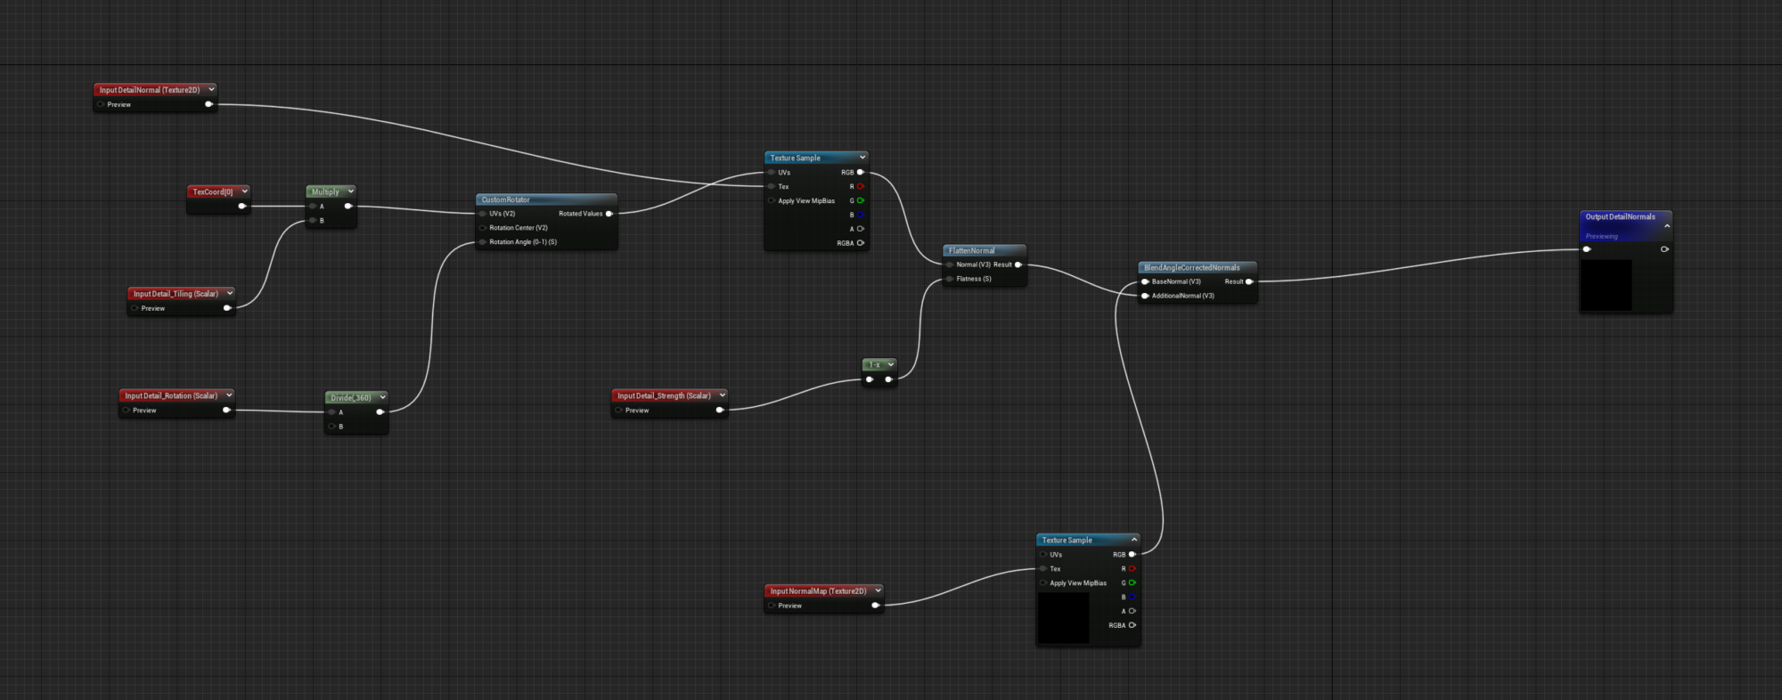
Task: Click CustomRotator's UVs (V2) input pin
Action: [483, 214]
